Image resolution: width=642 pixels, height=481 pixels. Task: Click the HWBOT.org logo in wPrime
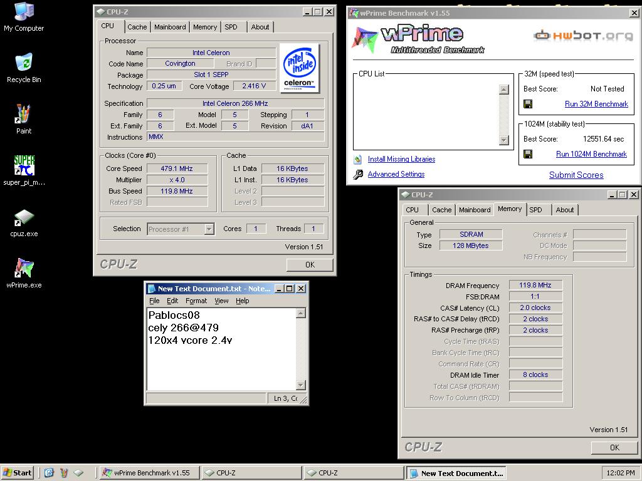point(584,36)
